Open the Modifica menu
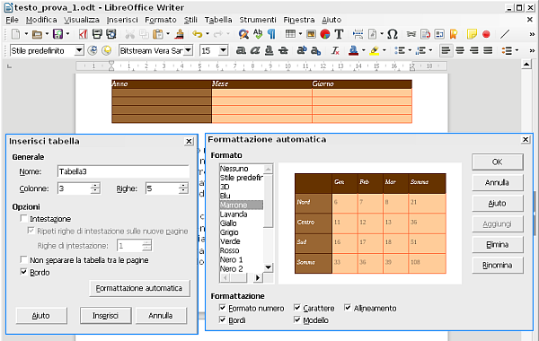 coord(41,20)
